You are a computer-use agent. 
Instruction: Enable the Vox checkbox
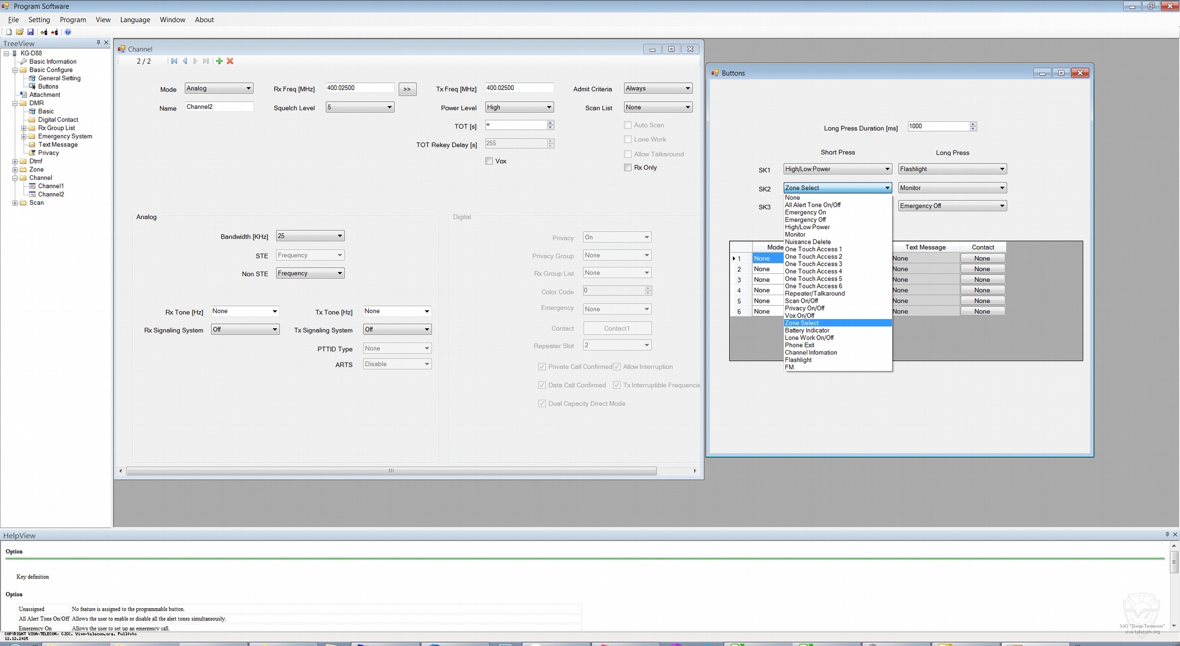click(x=489, y=161)
